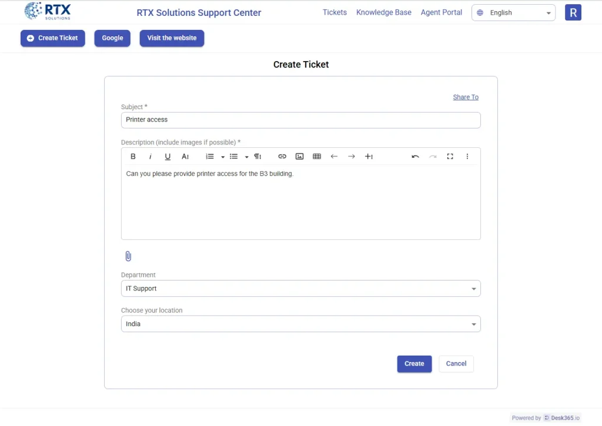This screenshot has width=602, height=426.
Task: Open the more options menu in the editor
Action: (x=467, y=156)
